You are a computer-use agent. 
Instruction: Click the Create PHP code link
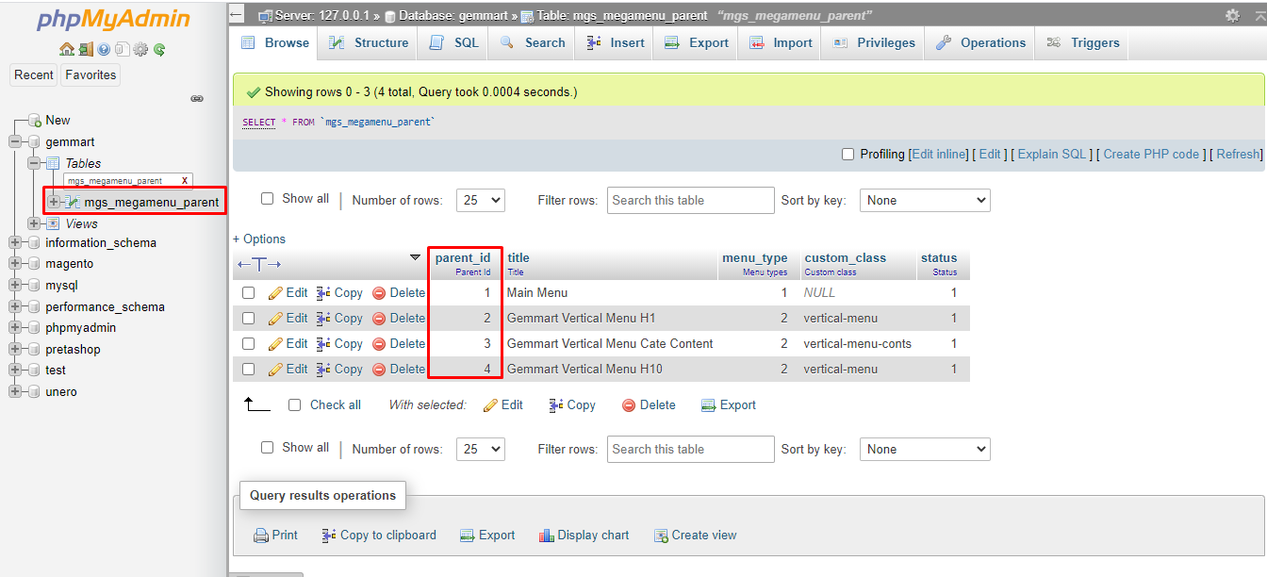(1151, 155)
